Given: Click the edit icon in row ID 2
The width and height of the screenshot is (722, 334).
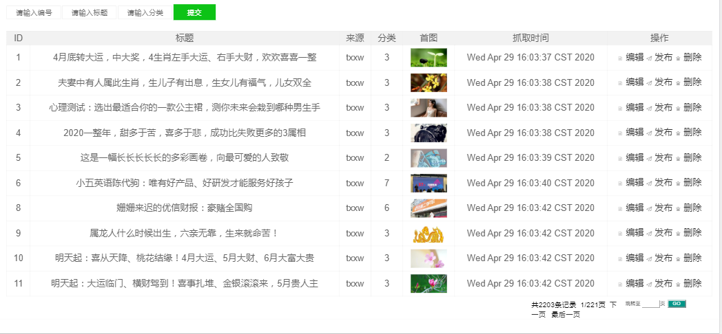Looking at the screenshot, I should pos(620,82).
